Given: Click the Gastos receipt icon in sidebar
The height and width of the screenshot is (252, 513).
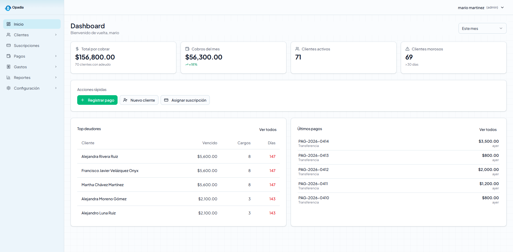Looking at the screenshot, I should pos(9,67).
